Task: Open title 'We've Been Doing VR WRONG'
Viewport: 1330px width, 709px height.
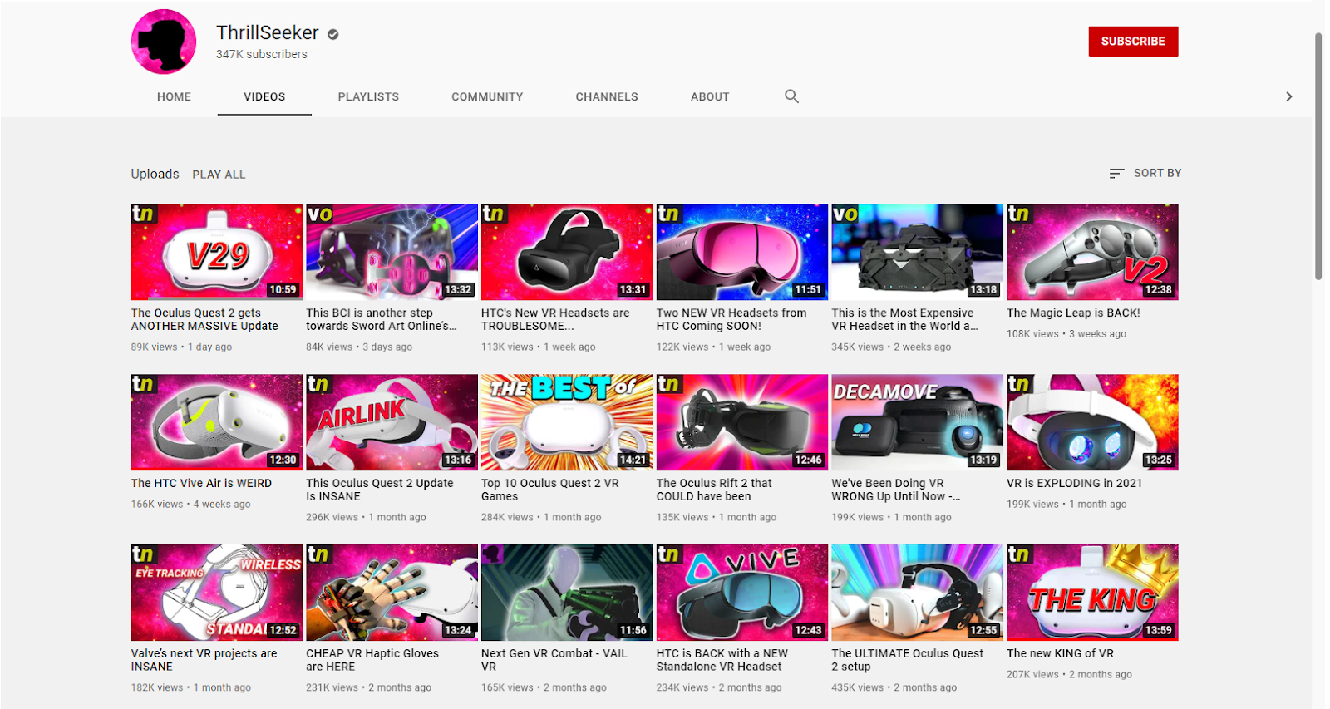Action: (896, 490)
